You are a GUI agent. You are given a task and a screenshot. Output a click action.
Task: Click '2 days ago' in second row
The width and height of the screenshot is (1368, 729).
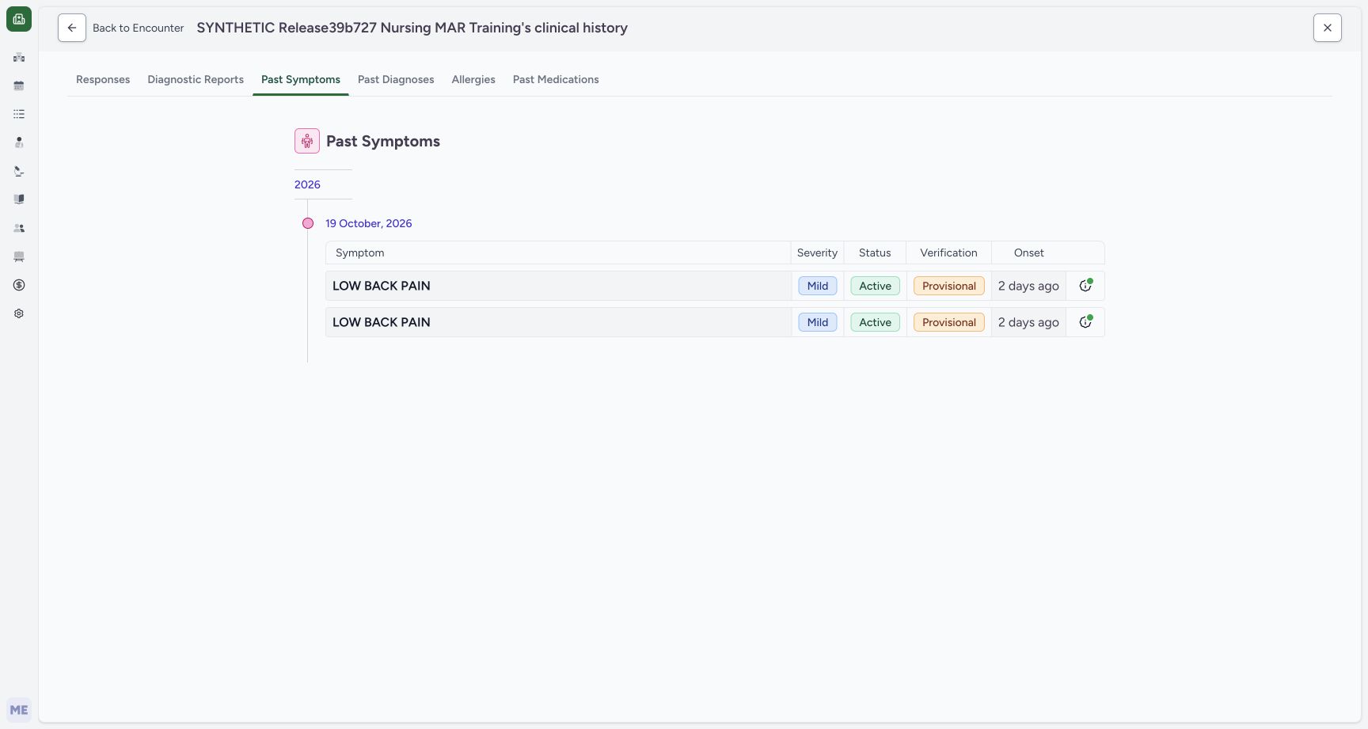pos(1028,322)
